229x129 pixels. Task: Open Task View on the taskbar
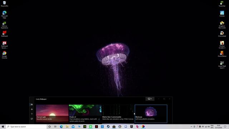pos(55,126)
